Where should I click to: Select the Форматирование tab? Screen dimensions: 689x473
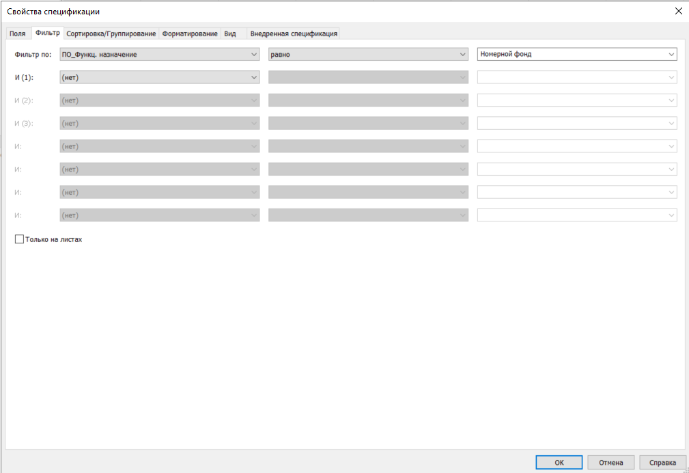point(190,33)
